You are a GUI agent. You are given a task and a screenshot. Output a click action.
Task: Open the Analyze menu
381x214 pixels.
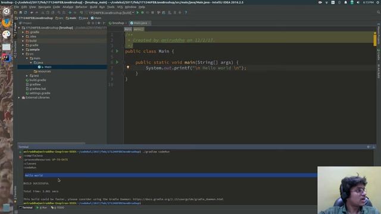tap(68, 7)
